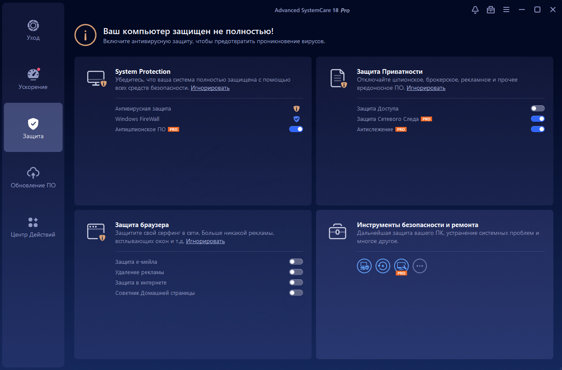The width and height of the screenshot is (562, 370).
Task: Click Игнорировать link under Защита Приватности
Action: pyautogui.click(x=426, y=88)
